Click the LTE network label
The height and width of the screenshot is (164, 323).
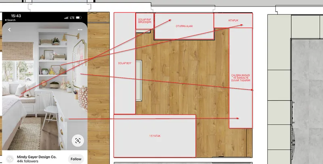pyautogui.click(x=72, y=18)
